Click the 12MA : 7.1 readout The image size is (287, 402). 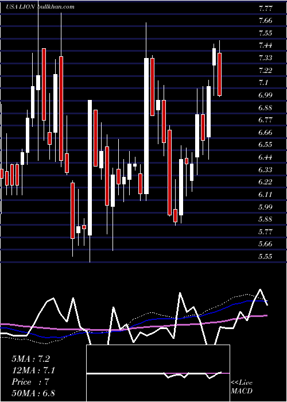(33, 370)
